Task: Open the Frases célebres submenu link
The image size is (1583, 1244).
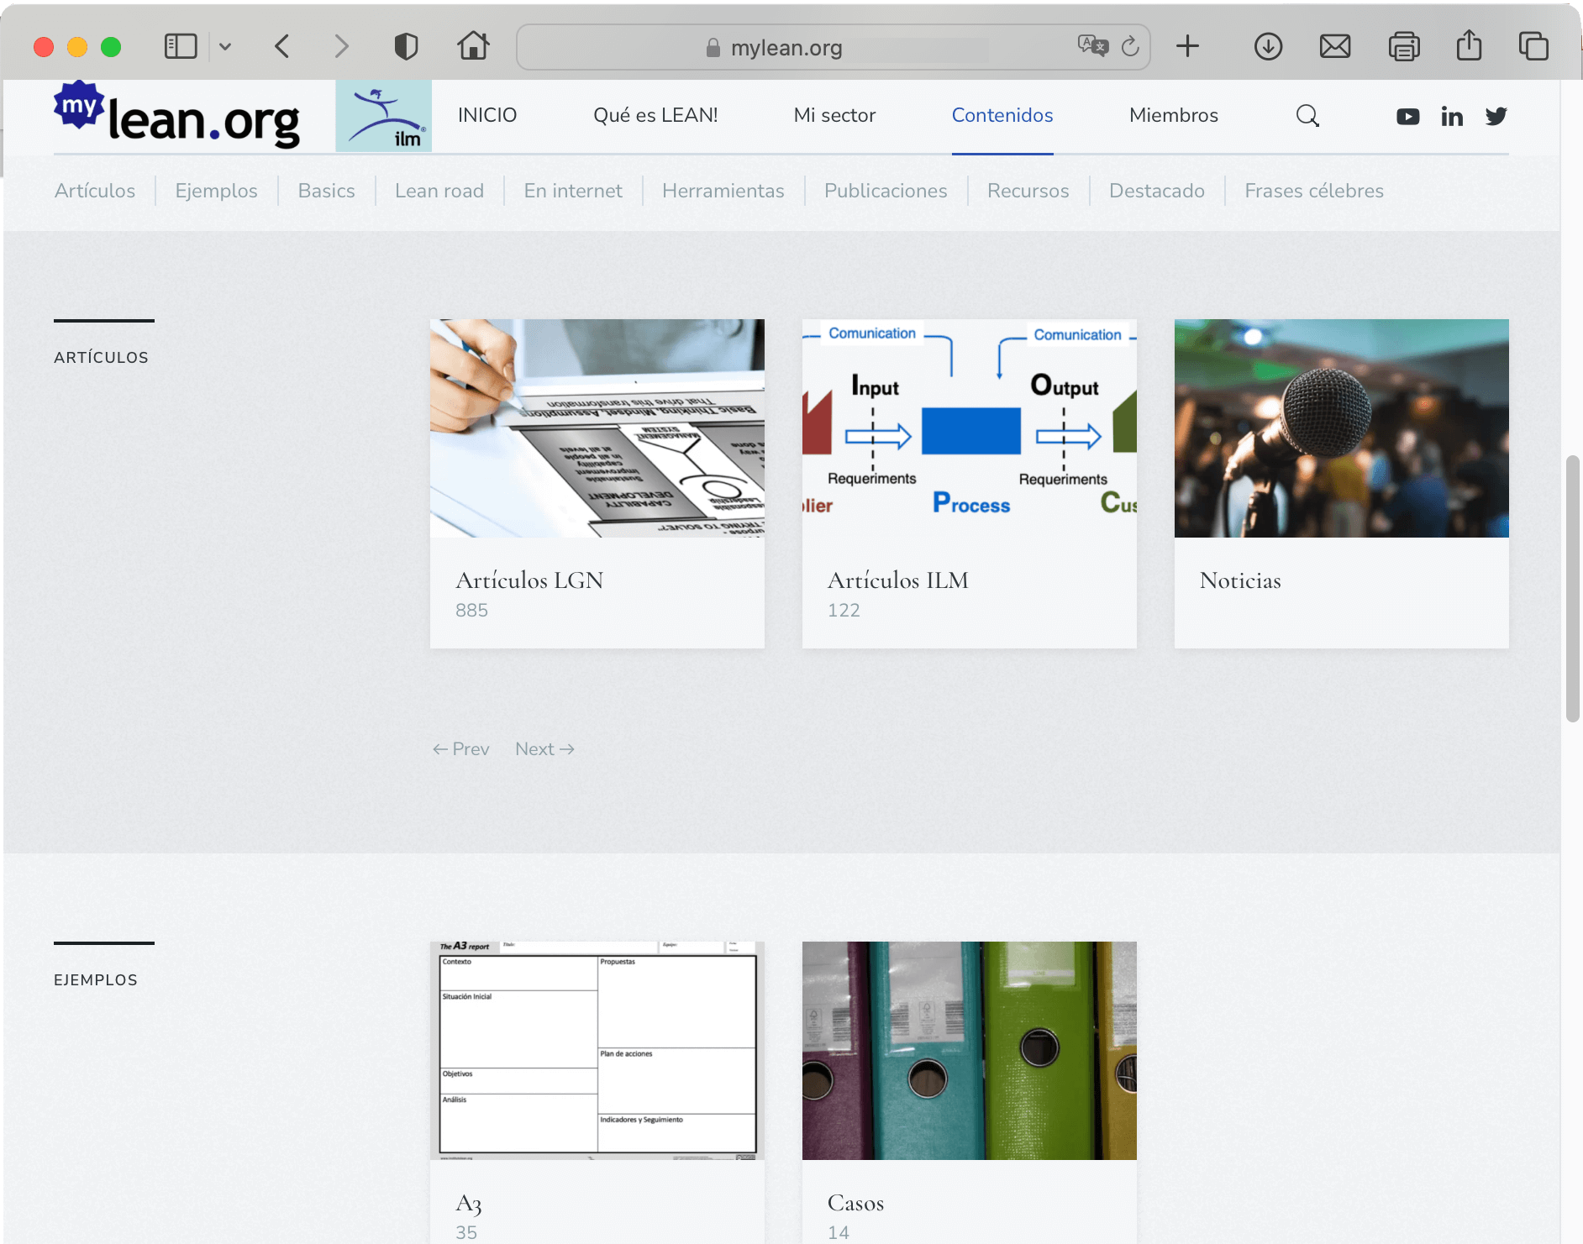Action: tap(1314, 191)
